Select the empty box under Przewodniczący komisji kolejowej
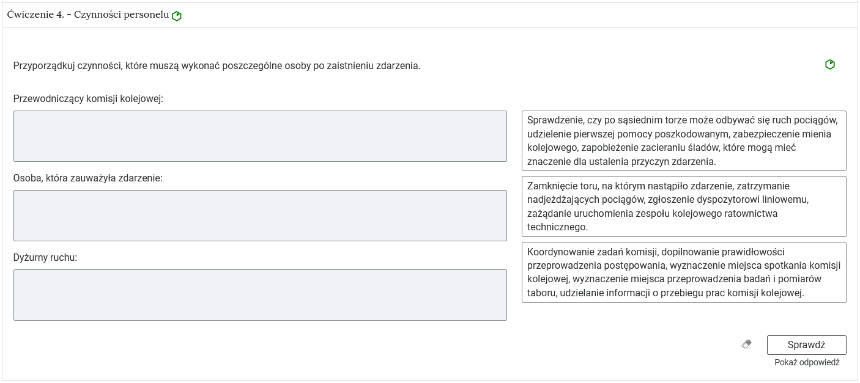The image size is (860, 383). (x=259, y=136)
